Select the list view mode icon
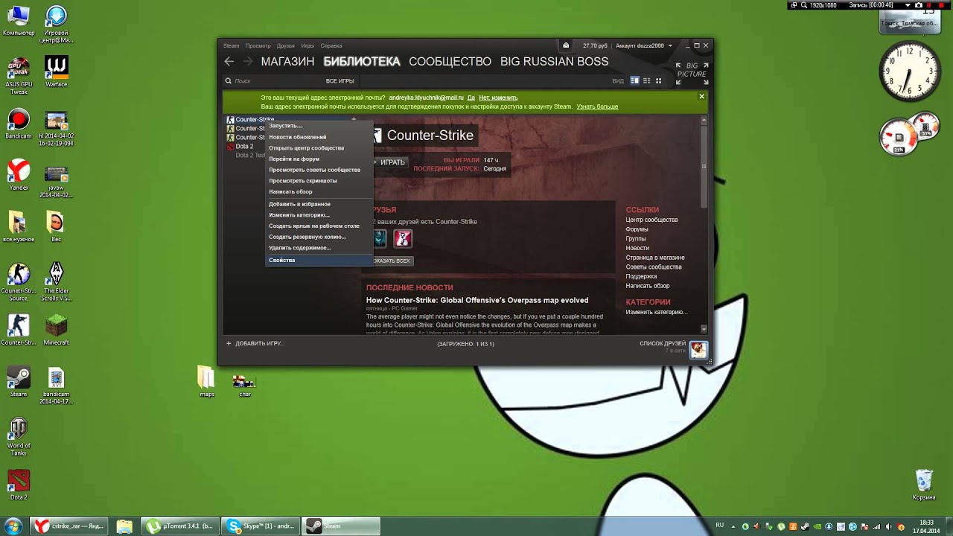953x536 pixels. [646, 80]
